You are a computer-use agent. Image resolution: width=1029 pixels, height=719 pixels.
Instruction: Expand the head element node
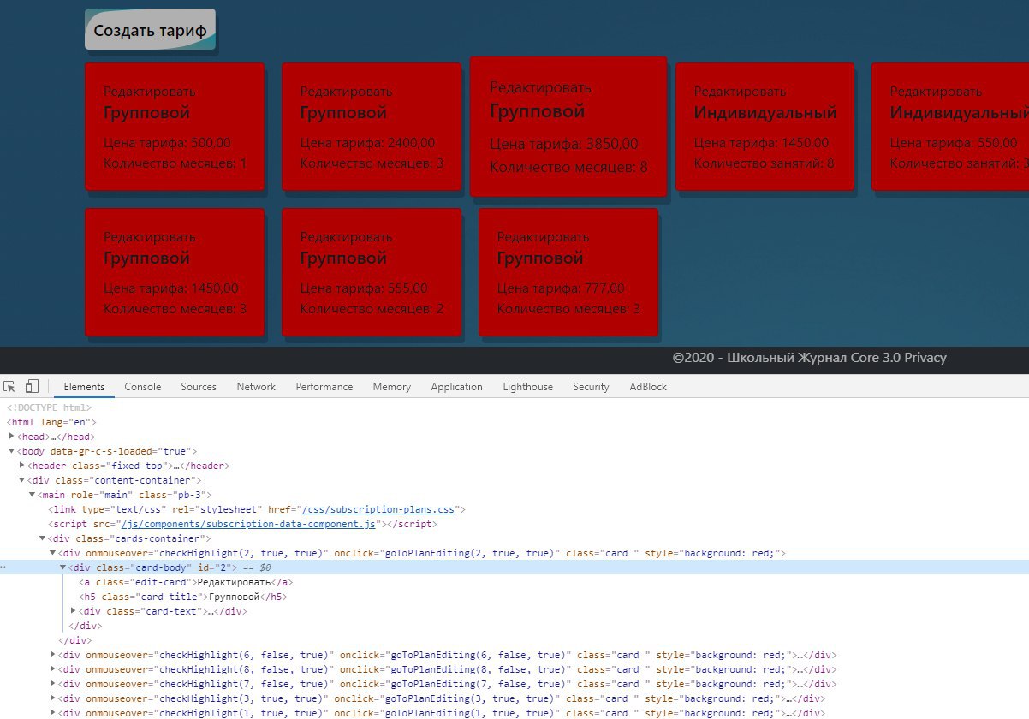click(x=12, y=437)
